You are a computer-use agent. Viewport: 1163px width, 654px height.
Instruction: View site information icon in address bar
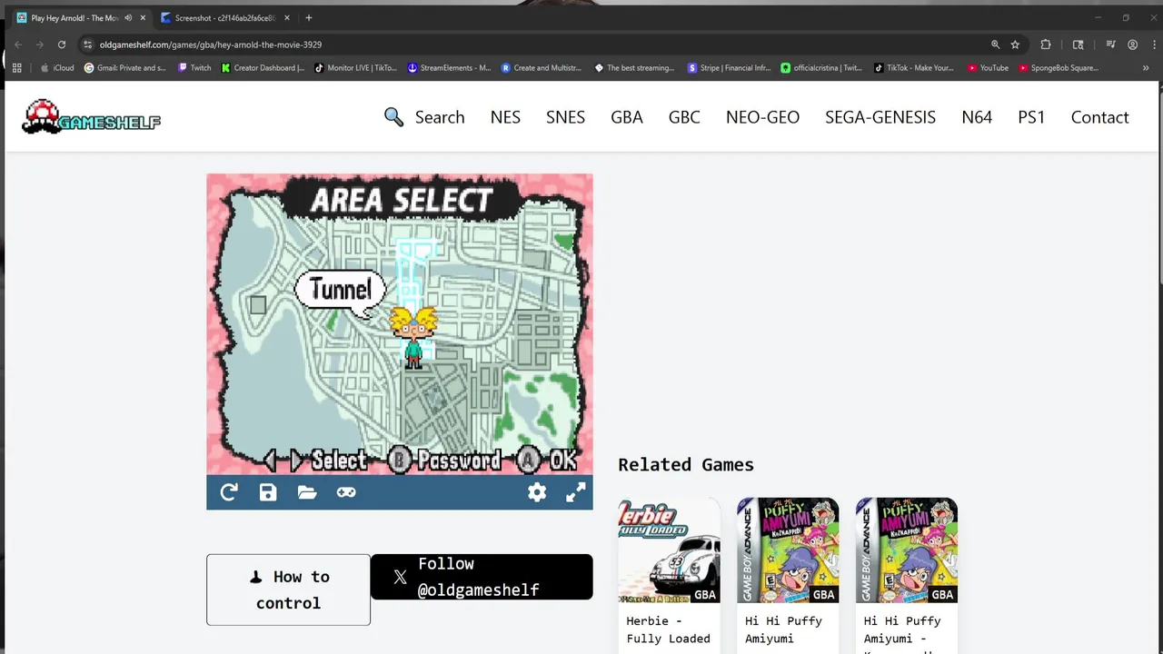click(x=88, y=45)
